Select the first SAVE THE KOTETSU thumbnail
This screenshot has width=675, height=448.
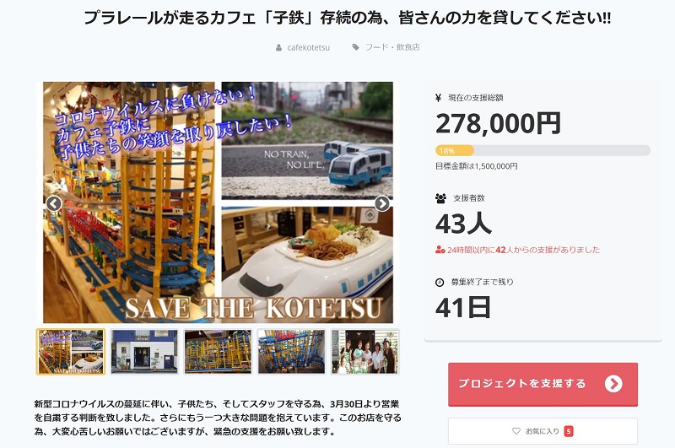71,352
